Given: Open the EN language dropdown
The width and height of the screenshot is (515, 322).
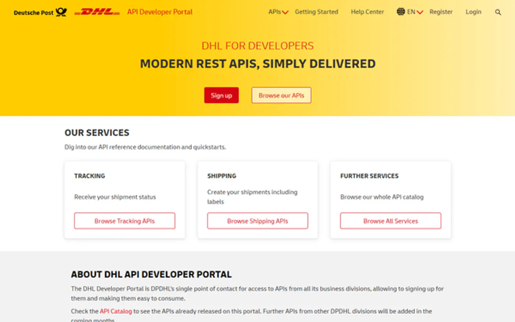Looking at the screenshot, I should (x=410, y=12).
